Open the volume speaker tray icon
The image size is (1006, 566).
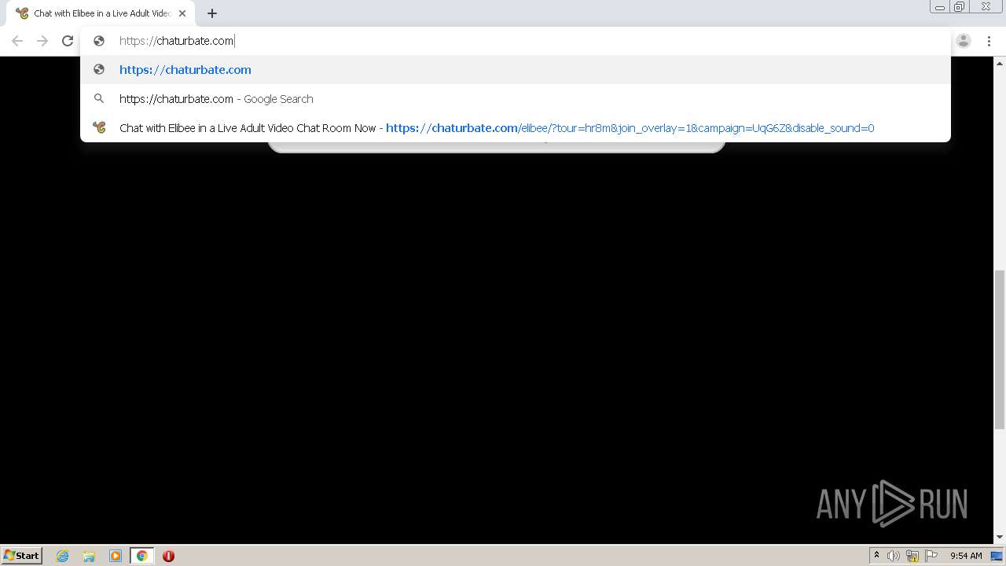[894, 556]
